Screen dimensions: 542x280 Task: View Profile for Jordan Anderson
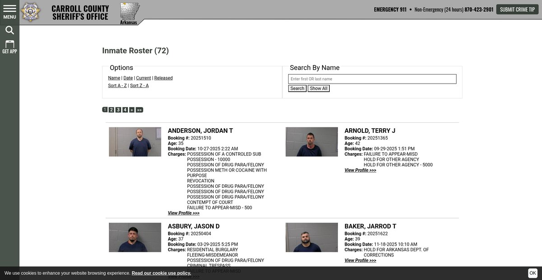pos(183,213)
